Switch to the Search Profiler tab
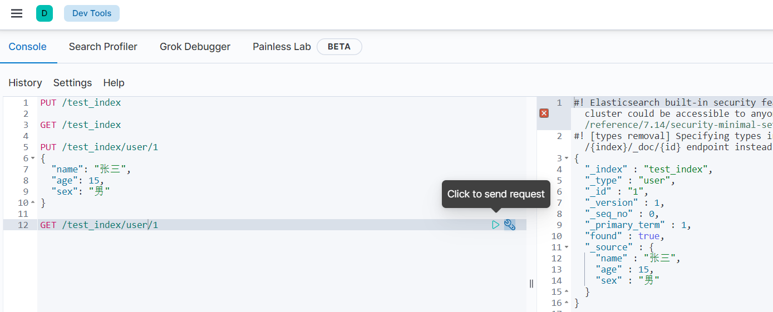The image size is (773, 312). [103, 47]
